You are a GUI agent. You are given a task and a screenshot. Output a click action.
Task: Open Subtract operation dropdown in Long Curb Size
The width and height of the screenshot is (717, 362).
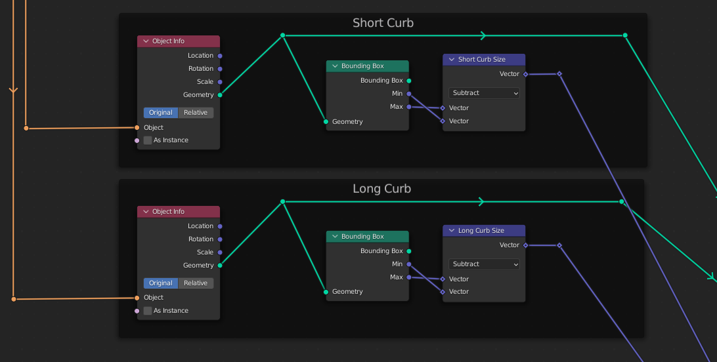click(x=485, y=264)
